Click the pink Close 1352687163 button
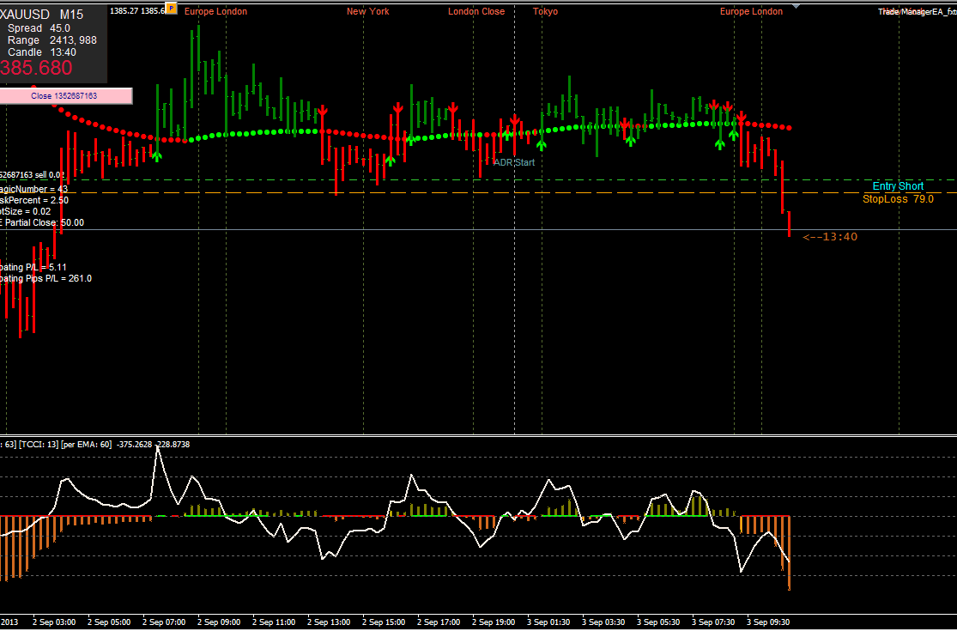This screenshot has height=631, width=957. pyautogui.click(x=65, y=96)
